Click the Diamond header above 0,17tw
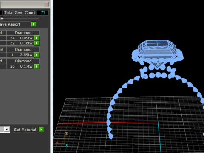204x153 pixels. pyautogui.click(x=23, y=61)
